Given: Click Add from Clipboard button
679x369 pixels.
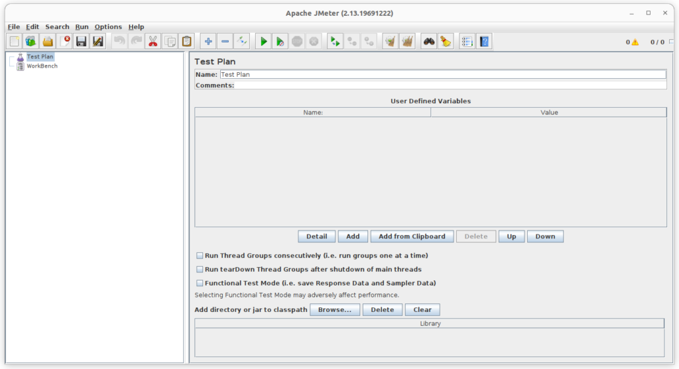Looking at the screenshot, I should [412, 237].
